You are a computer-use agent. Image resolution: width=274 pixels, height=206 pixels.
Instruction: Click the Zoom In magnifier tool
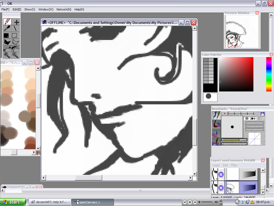tap(7, 55)
